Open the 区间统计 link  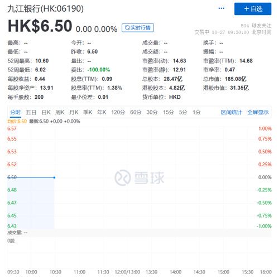click(232, 112)
